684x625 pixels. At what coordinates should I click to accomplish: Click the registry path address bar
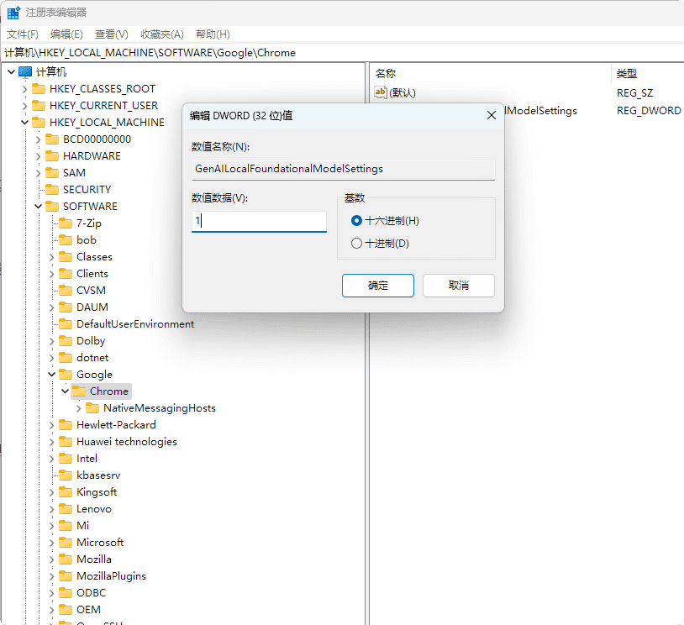click(342, 53)
